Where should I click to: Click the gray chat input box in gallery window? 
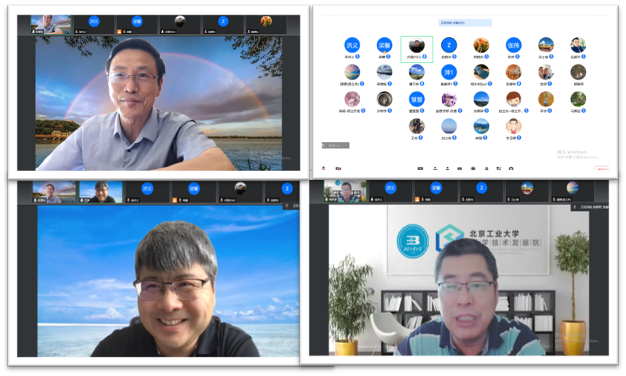[336, 145]
